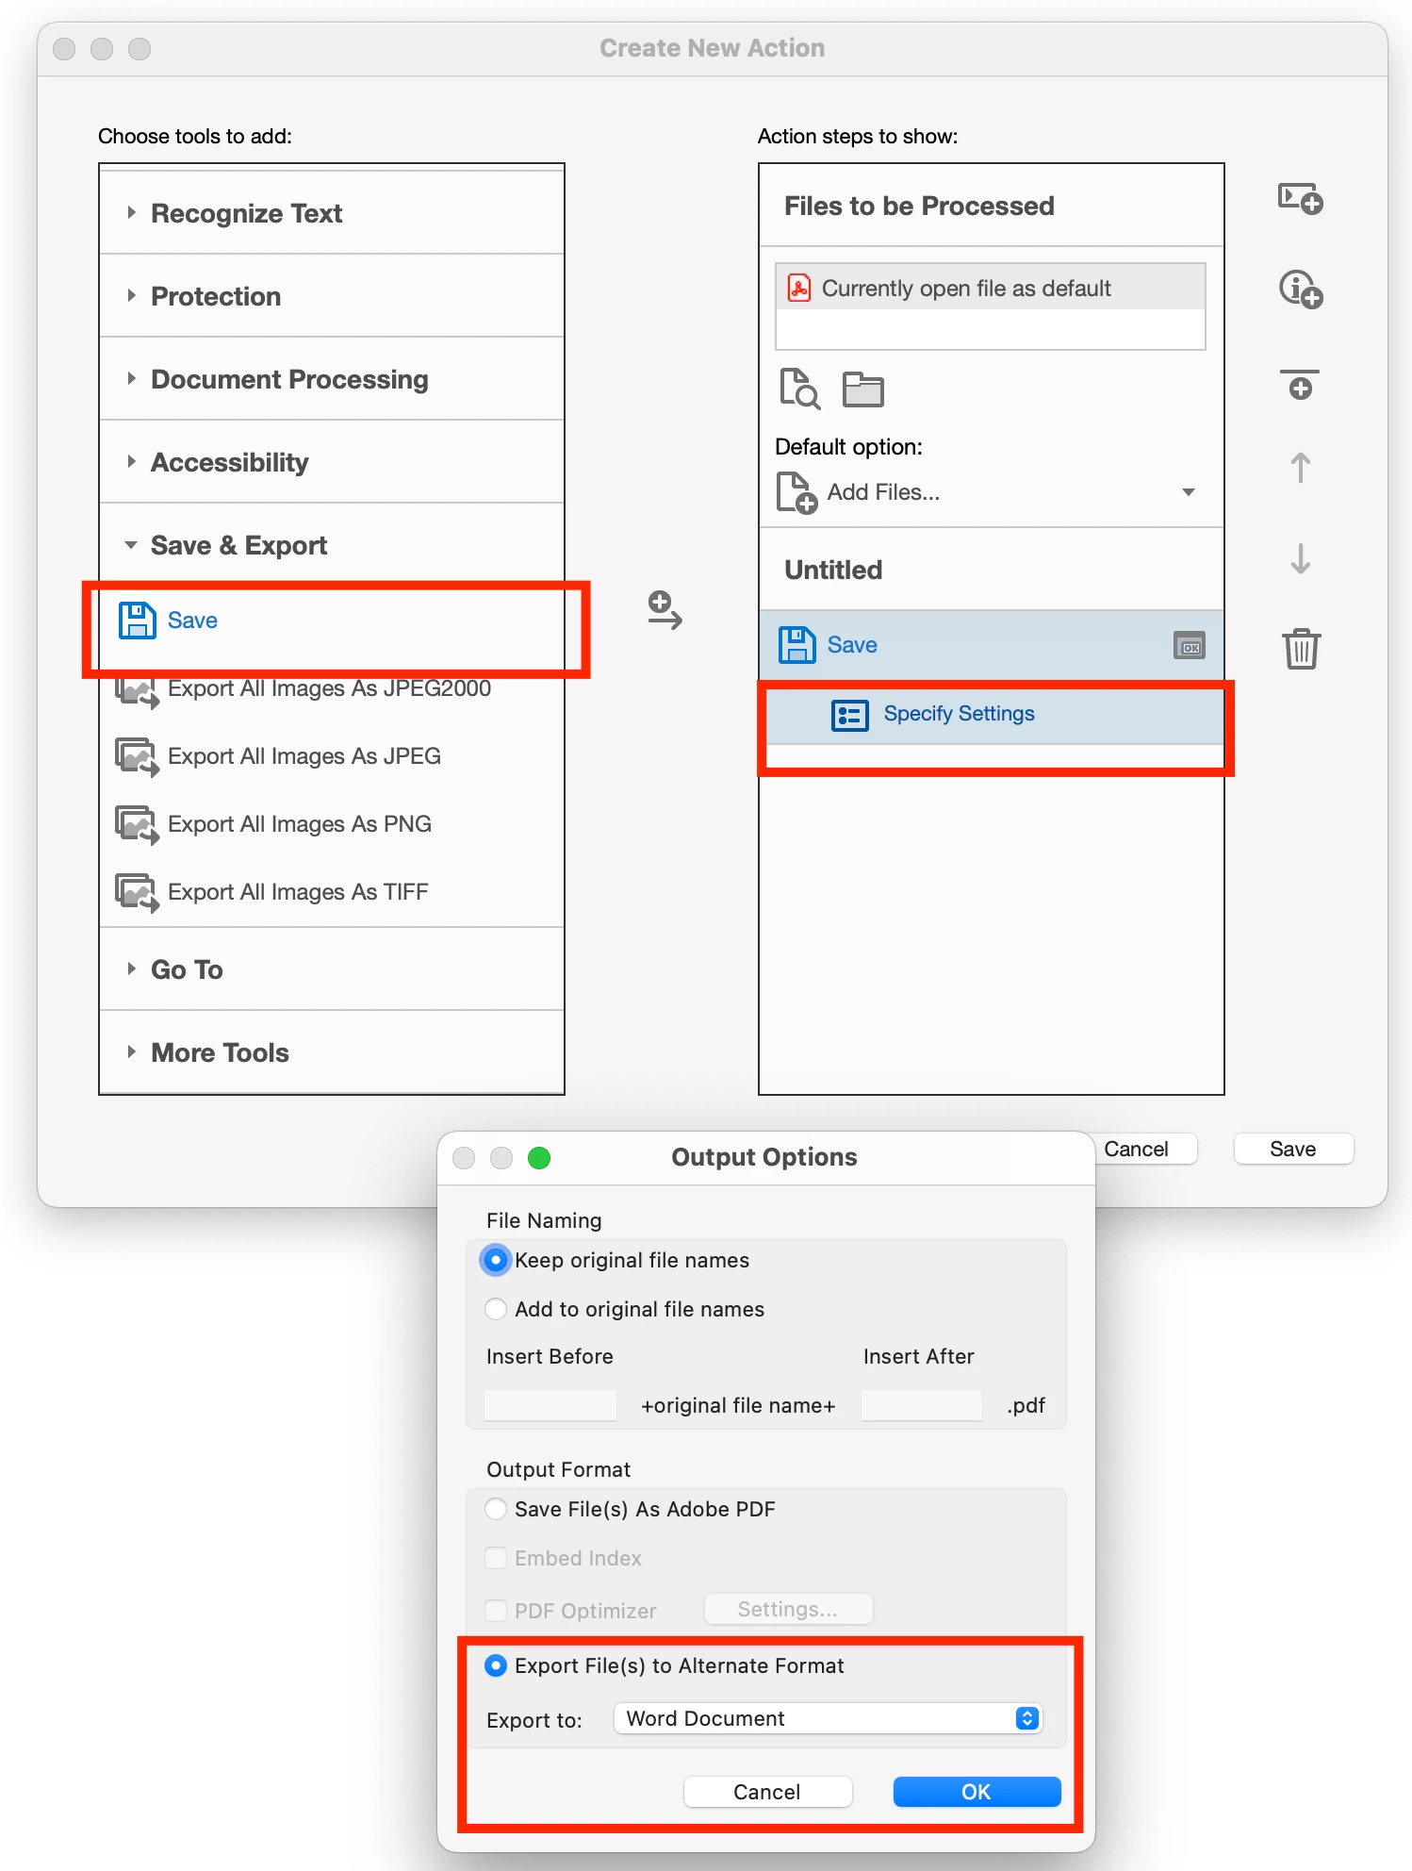Viewport: 1412px width, 1871px height.
Task: Click the Move Up arrow icon
Action: (x=1301, y=468)
